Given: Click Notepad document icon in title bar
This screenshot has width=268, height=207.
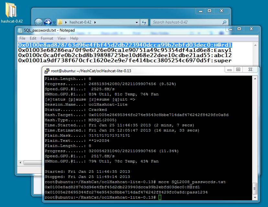Looking at the screenshot, I should (x=20, y=30).
